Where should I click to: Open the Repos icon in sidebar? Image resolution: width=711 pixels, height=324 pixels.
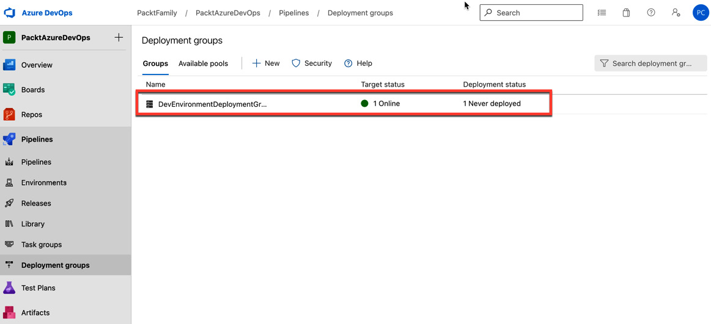tap(10, 115)
